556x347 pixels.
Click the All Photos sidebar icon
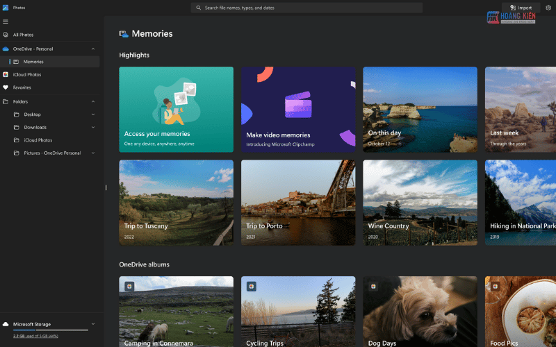click(6, 35)
